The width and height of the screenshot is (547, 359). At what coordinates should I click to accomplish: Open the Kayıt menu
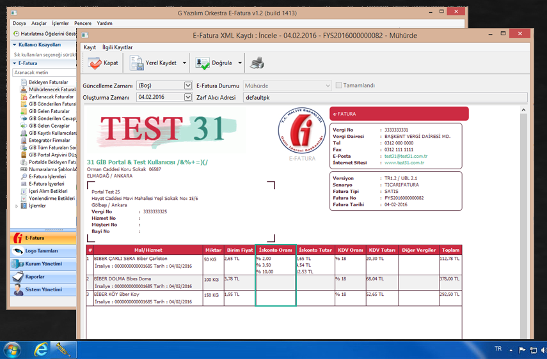(90, 47)
